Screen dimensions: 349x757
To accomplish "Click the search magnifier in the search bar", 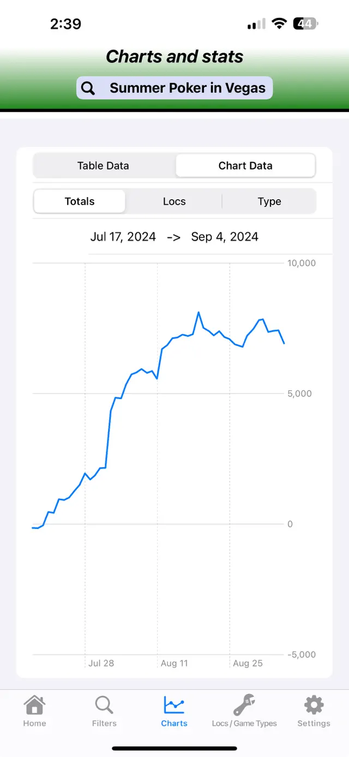I will coord(88,88).
